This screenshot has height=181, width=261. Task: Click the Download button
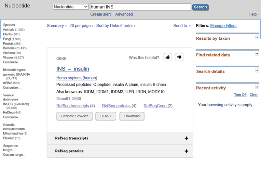pos(132,116)
